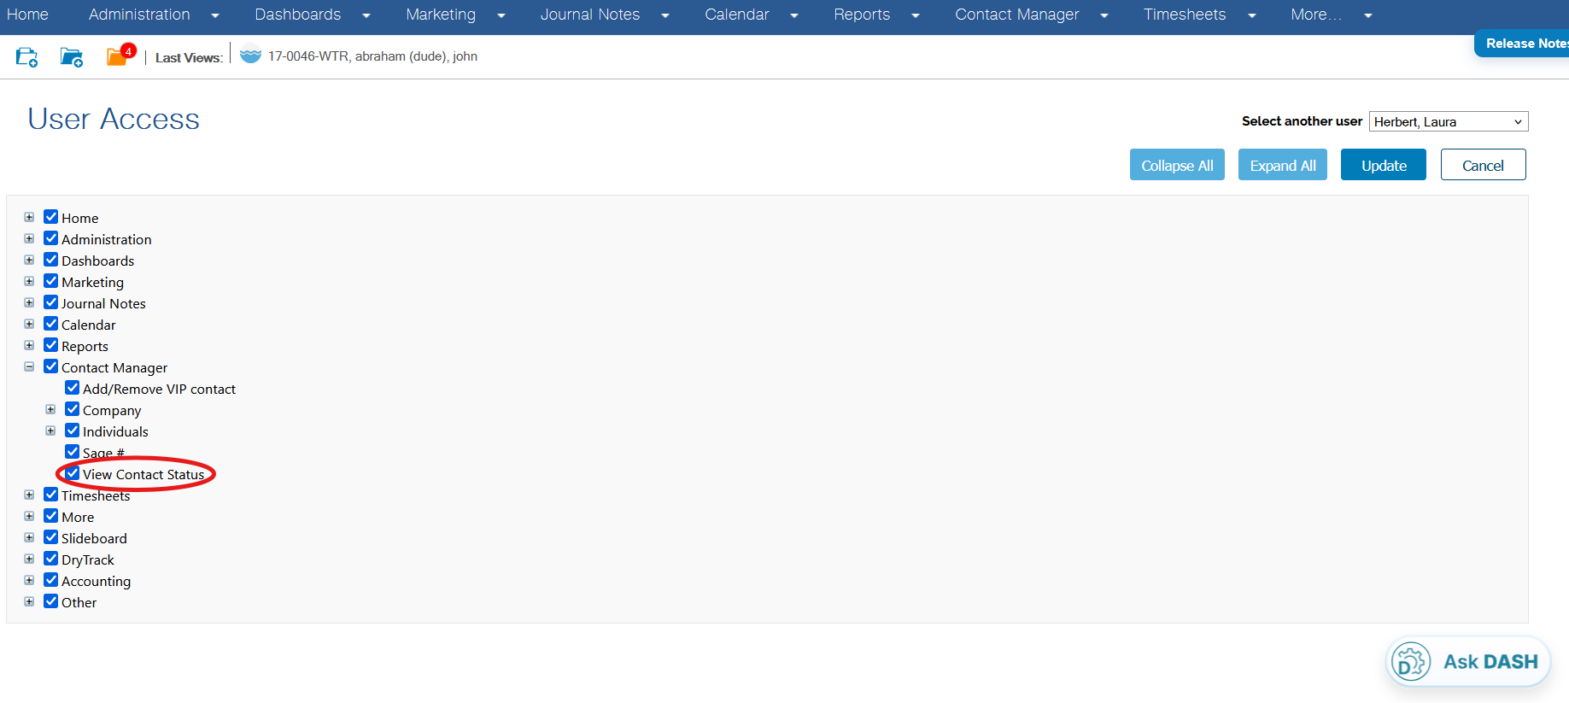The height and width of the screenshot is (703, 1569).
Task: Toggle the Timesheets tree checkbox
Action: point(51,495)
